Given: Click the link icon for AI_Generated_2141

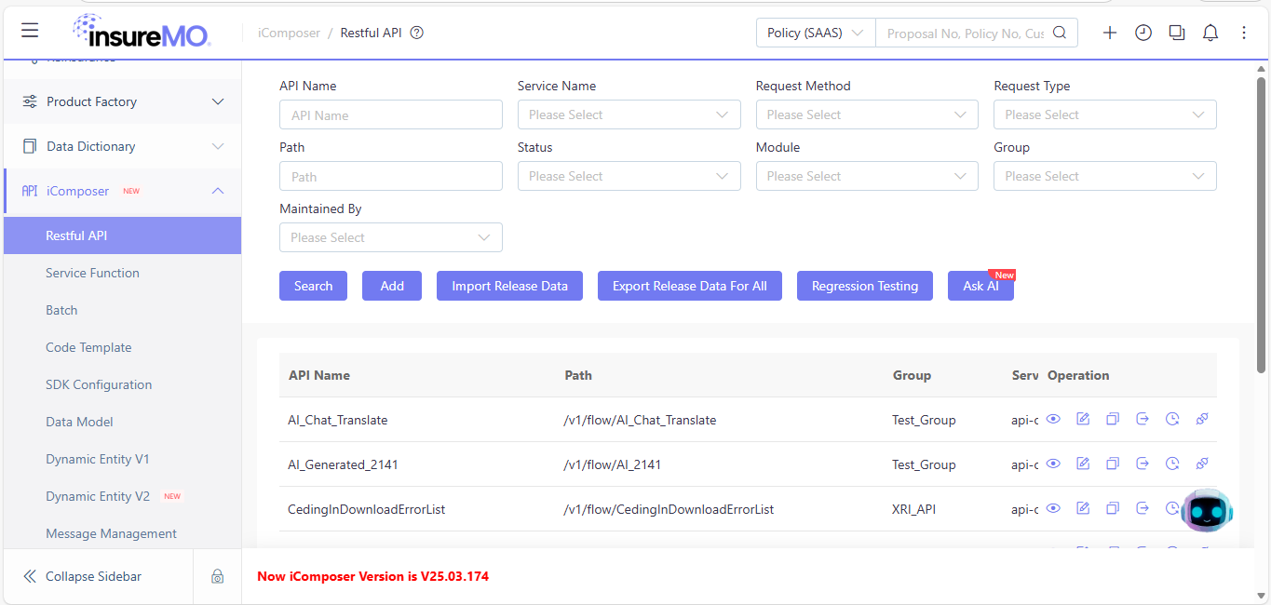Looking at the screenshot, I should (1202, 464).
